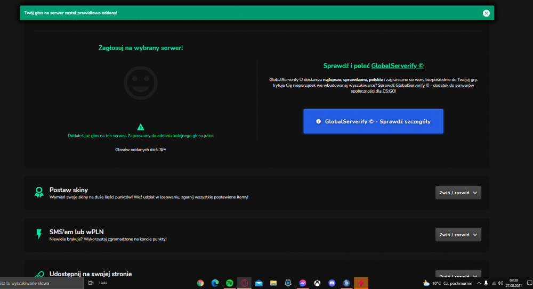The width and height of the screenshot is (533, 289).
Task: Click the microphone tray icon
Action: (x=486, y=283)
